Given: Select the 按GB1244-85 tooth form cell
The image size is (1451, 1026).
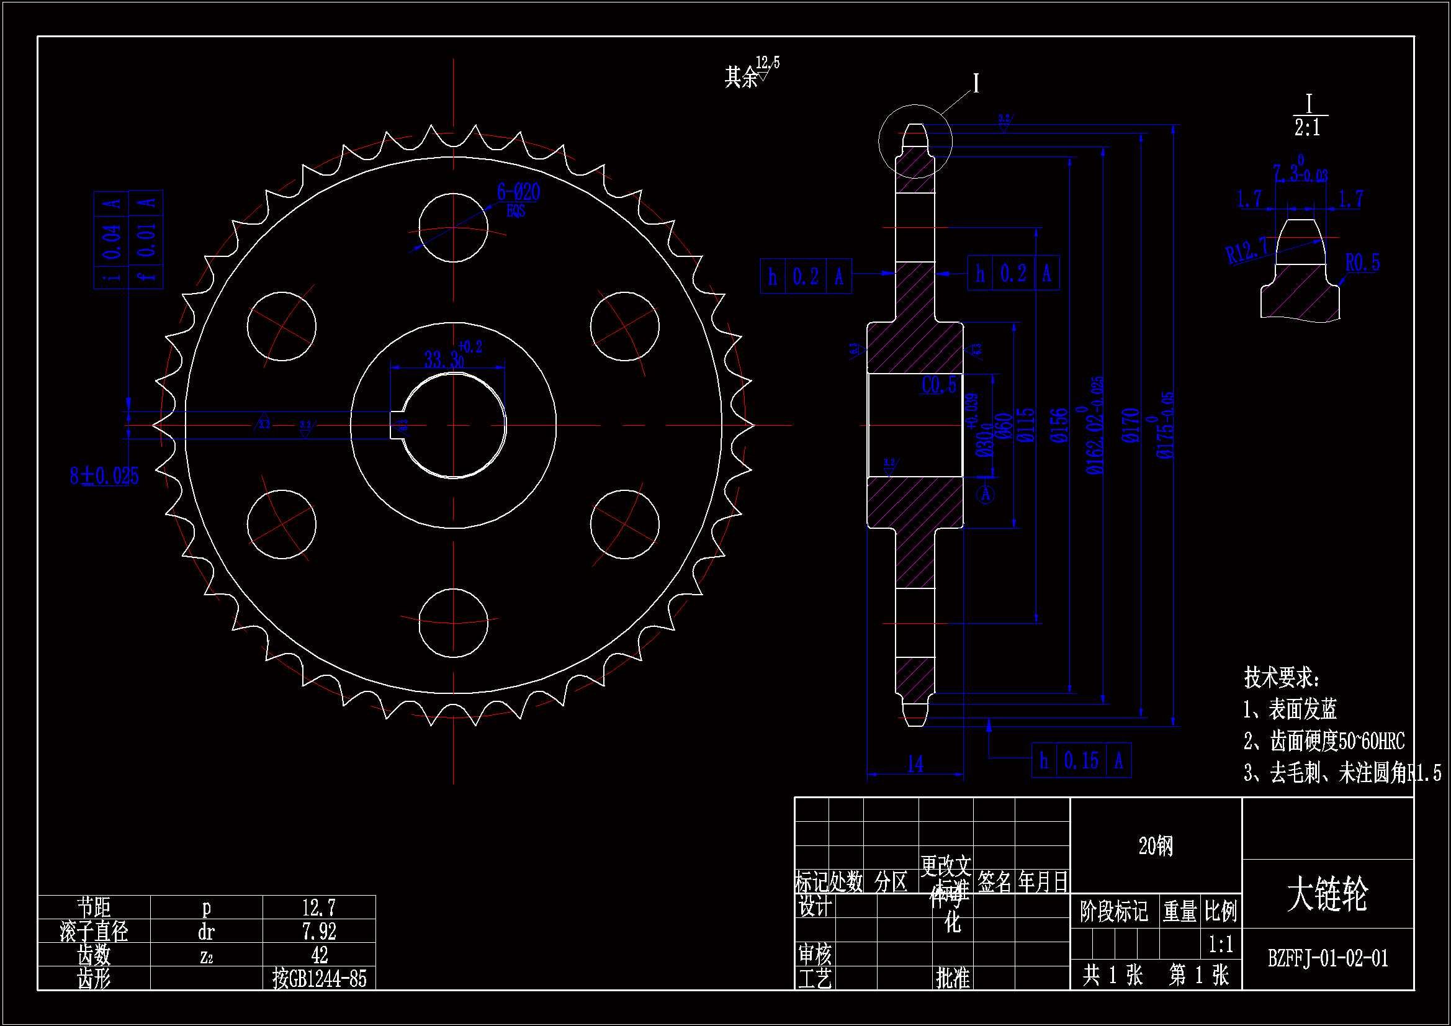Looking at the screenshot, I should 319,979.
